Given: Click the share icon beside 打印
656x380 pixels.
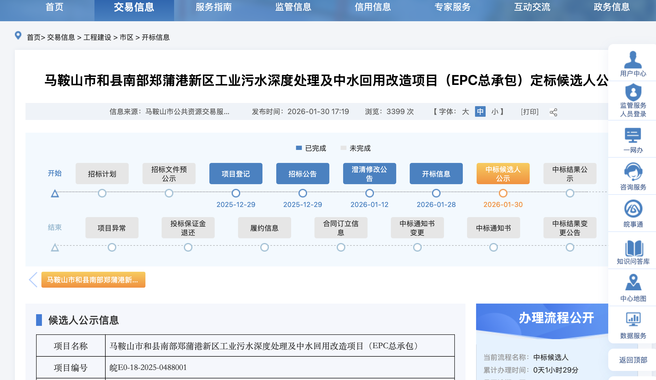Looking at the screenshot, I should coord(554,112).
